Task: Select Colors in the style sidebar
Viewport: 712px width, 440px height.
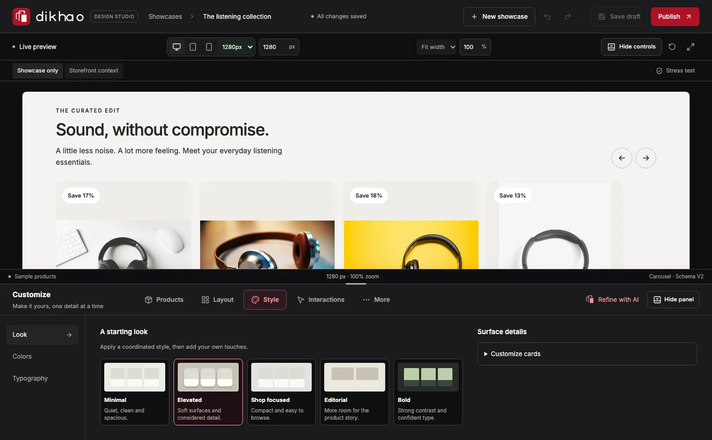Action: pyautogui.click(x=42, y=357)
